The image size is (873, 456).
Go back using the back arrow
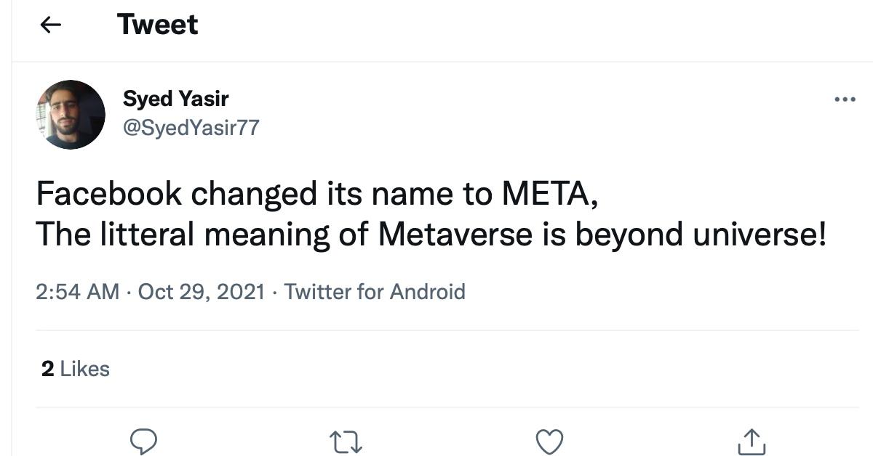coord(49,24)
